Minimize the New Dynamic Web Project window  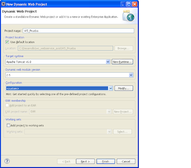123,4
